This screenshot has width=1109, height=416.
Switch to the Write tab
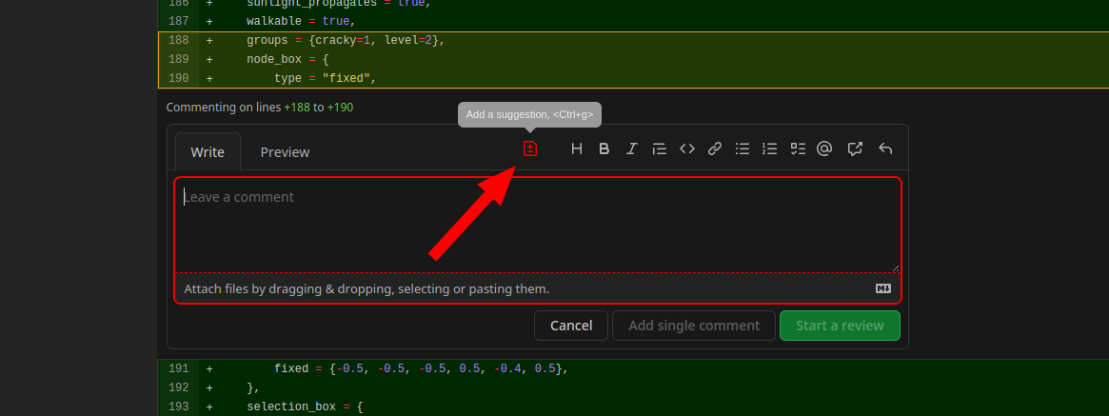(208, 152)
